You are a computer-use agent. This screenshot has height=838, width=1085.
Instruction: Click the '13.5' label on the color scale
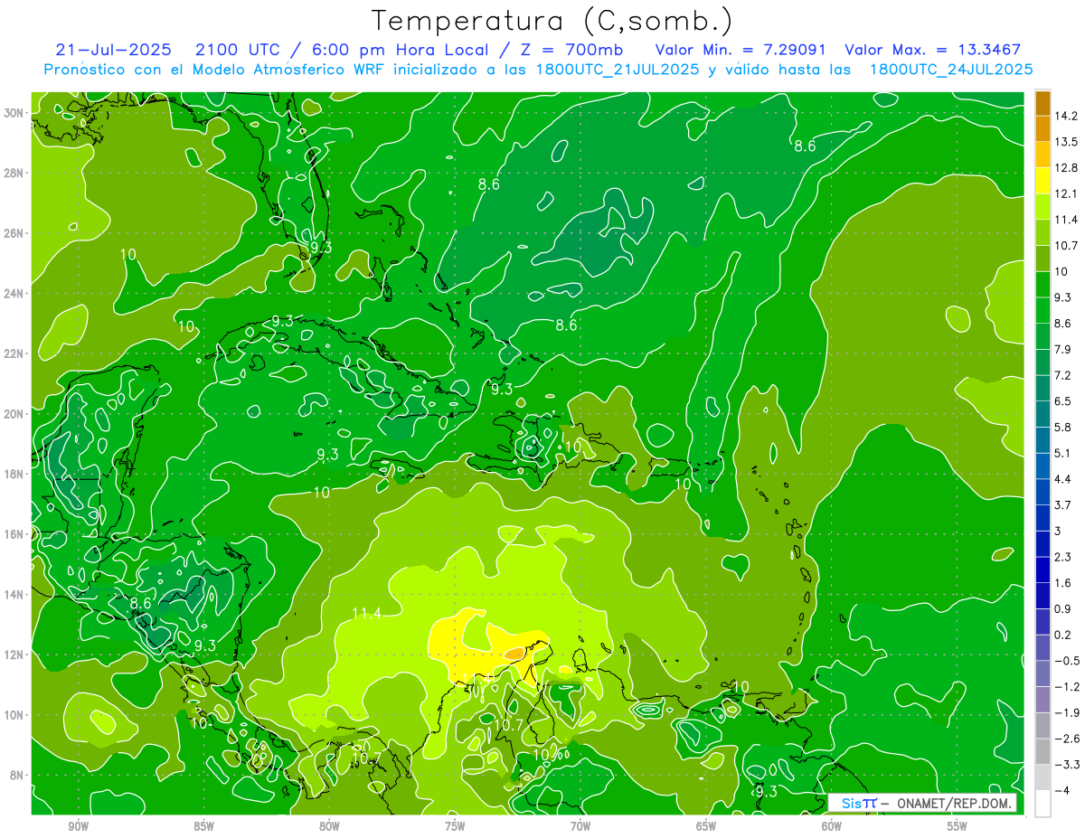tap(1067, 142)
